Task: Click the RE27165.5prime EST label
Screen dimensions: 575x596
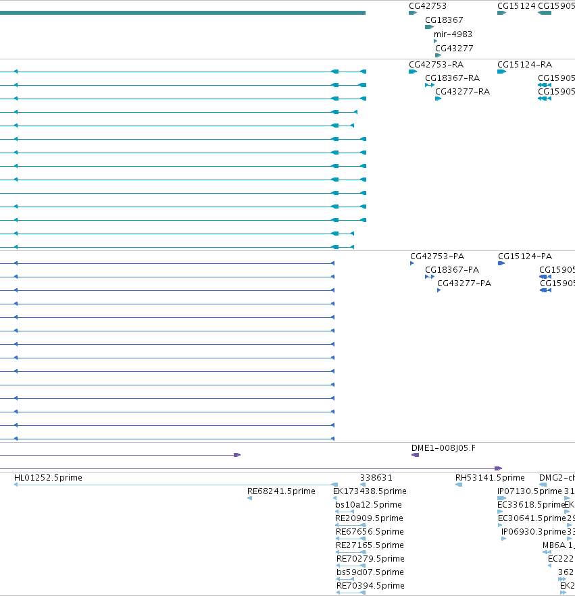Action: point(370,545)
